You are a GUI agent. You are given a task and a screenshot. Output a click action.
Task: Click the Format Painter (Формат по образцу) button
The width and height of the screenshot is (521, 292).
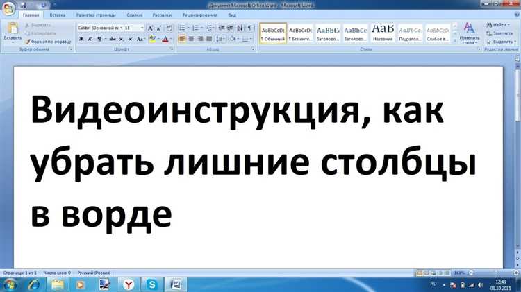(x=48, y=42)
